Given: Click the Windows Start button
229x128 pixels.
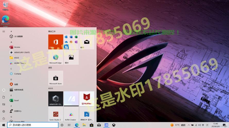Looking at the screenshot, I should click(x=4, y=125).
